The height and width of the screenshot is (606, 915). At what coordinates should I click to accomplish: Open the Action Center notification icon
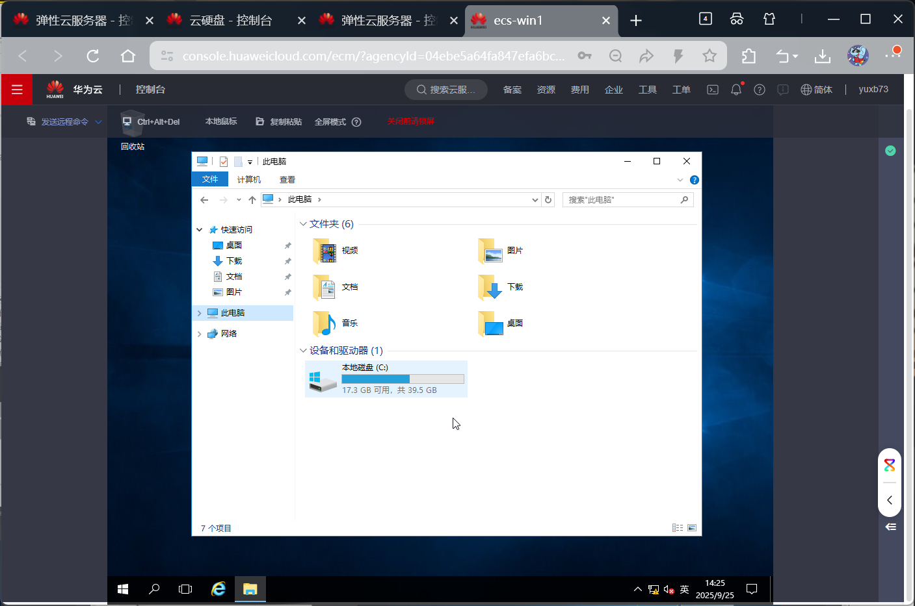click(x=752, y=589)
